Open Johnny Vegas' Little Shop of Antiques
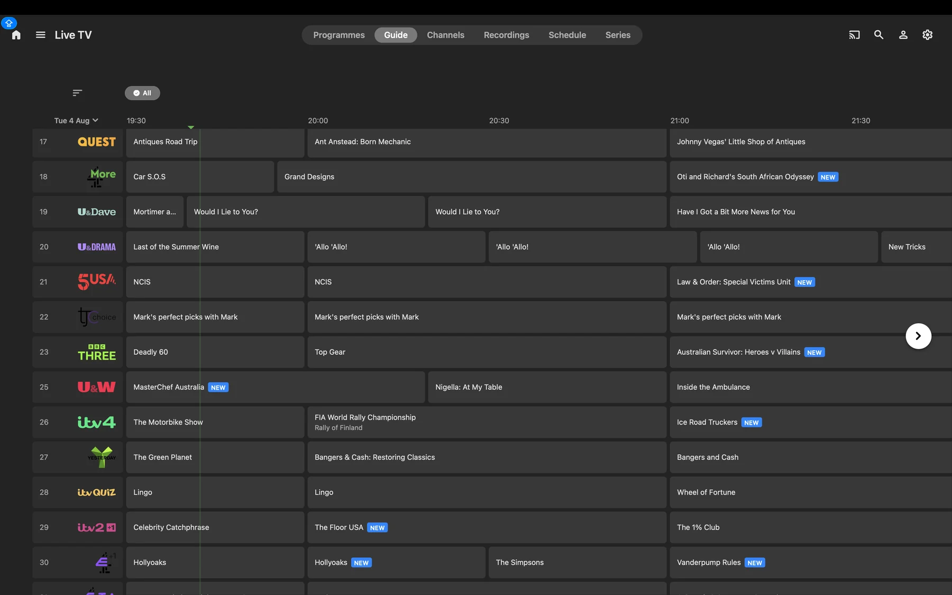The width and height of the screenshot is (952, 595). click(811, 142)
